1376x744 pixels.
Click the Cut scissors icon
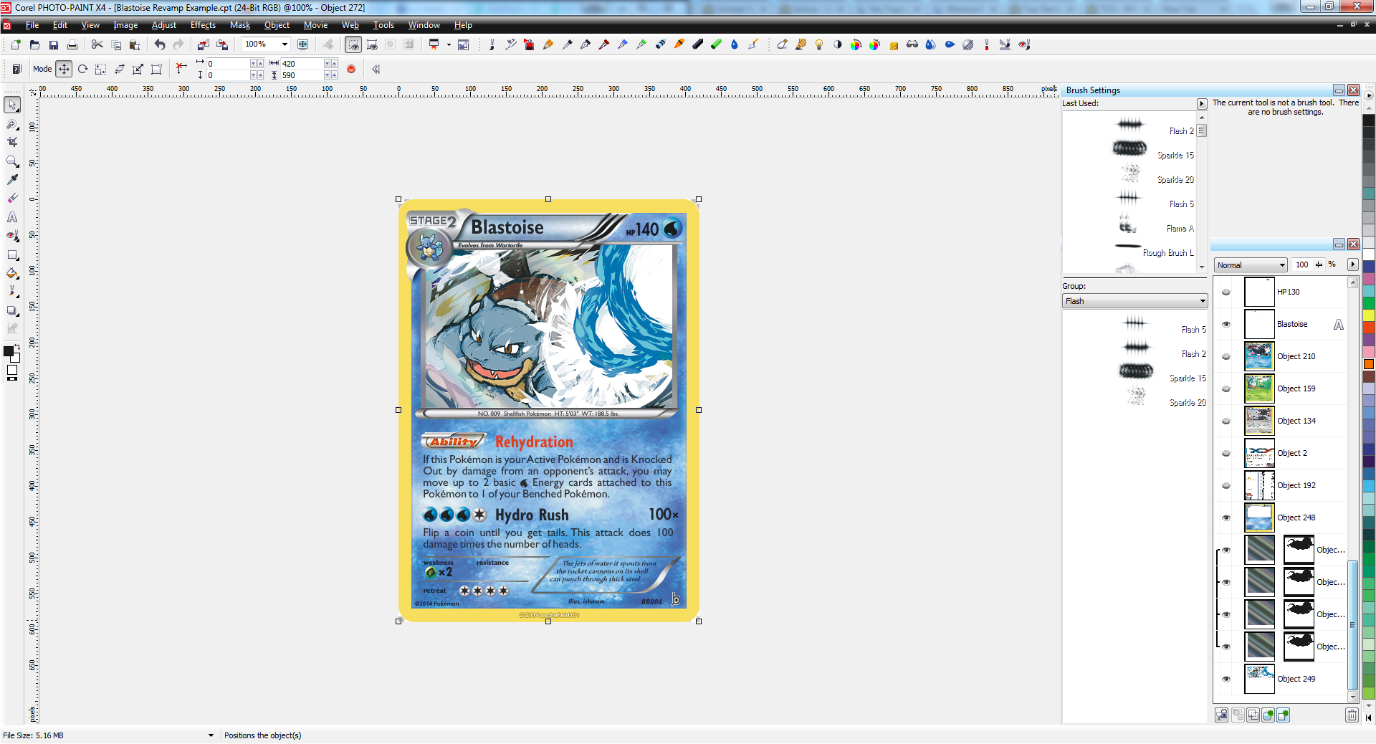pyautogui.click(x=97, y=44)
